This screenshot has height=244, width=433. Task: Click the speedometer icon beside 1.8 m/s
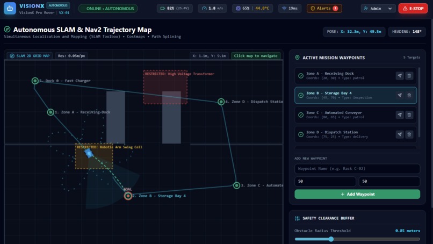[204, 8]
